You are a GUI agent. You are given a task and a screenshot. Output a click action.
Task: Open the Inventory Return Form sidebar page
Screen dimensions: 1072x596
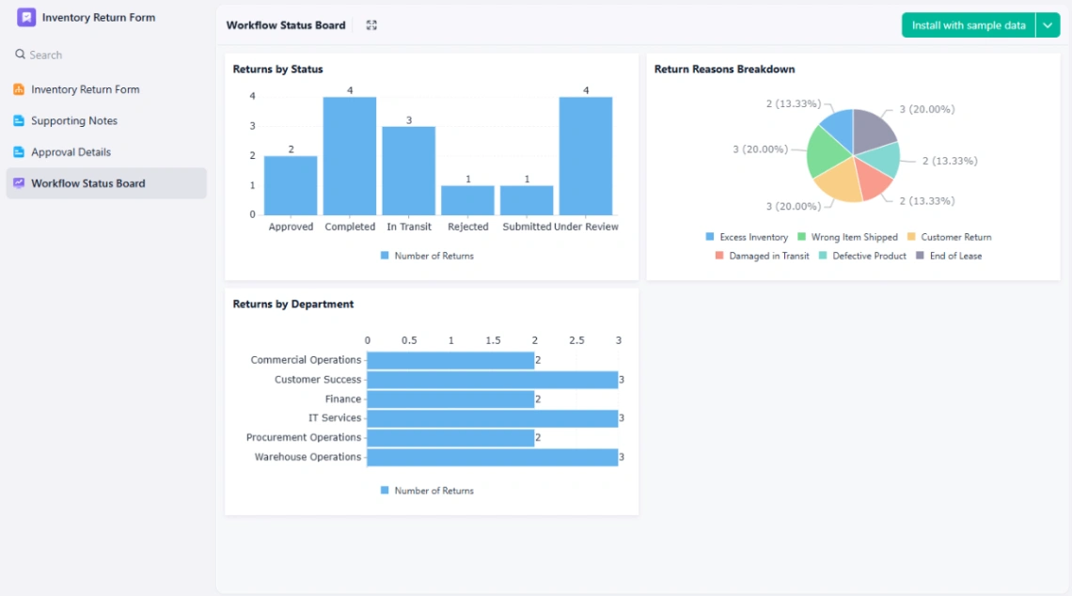(106, 89)
